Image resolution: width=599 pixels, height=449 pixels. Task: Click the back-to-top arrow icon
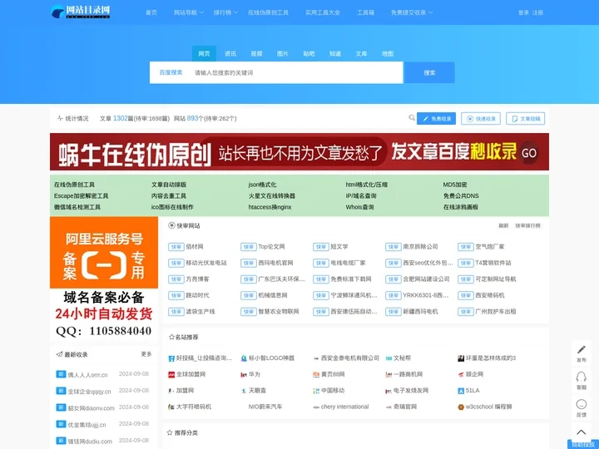[581, 432]
